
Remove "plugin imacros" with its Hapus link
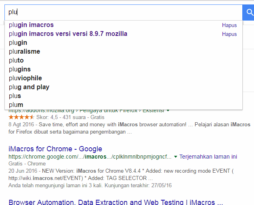[x=229, y=25]
